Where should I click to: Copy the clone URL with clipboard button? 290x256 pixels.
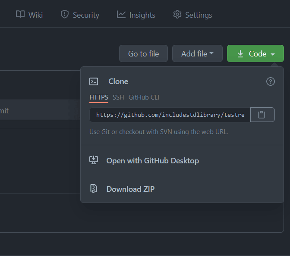263,115
